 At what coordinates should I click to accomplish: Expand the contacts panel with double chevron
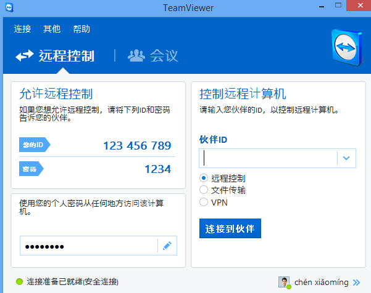356,283
